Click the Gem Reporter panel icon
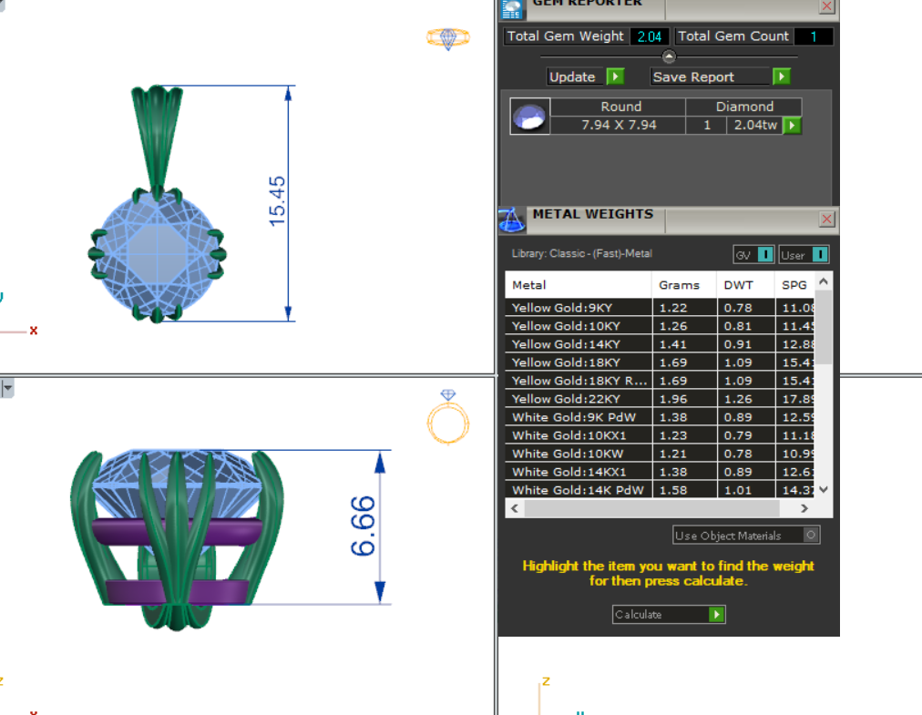Image resolution: width=922 pixels, height=715 pixels. [x=513, y=8]
